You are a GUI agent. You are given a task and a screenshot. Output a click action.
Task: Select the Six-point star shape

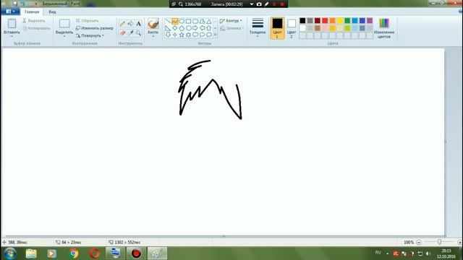188,35
